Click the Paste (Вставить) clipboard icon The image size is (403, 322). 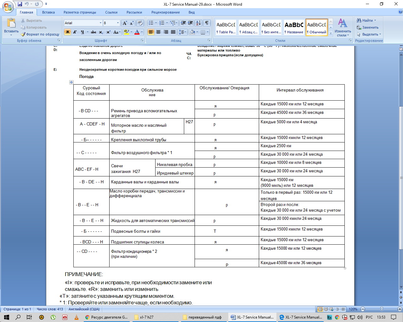pos(11,24)
